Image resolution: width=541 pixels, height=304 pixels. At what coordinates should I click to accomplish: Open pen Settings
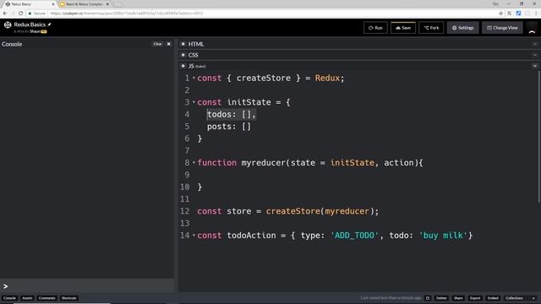[462, 28]
